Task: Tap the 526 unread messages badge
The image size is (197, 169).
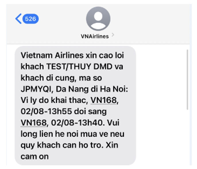Action: pyautogui.click(x=30, y=19)
